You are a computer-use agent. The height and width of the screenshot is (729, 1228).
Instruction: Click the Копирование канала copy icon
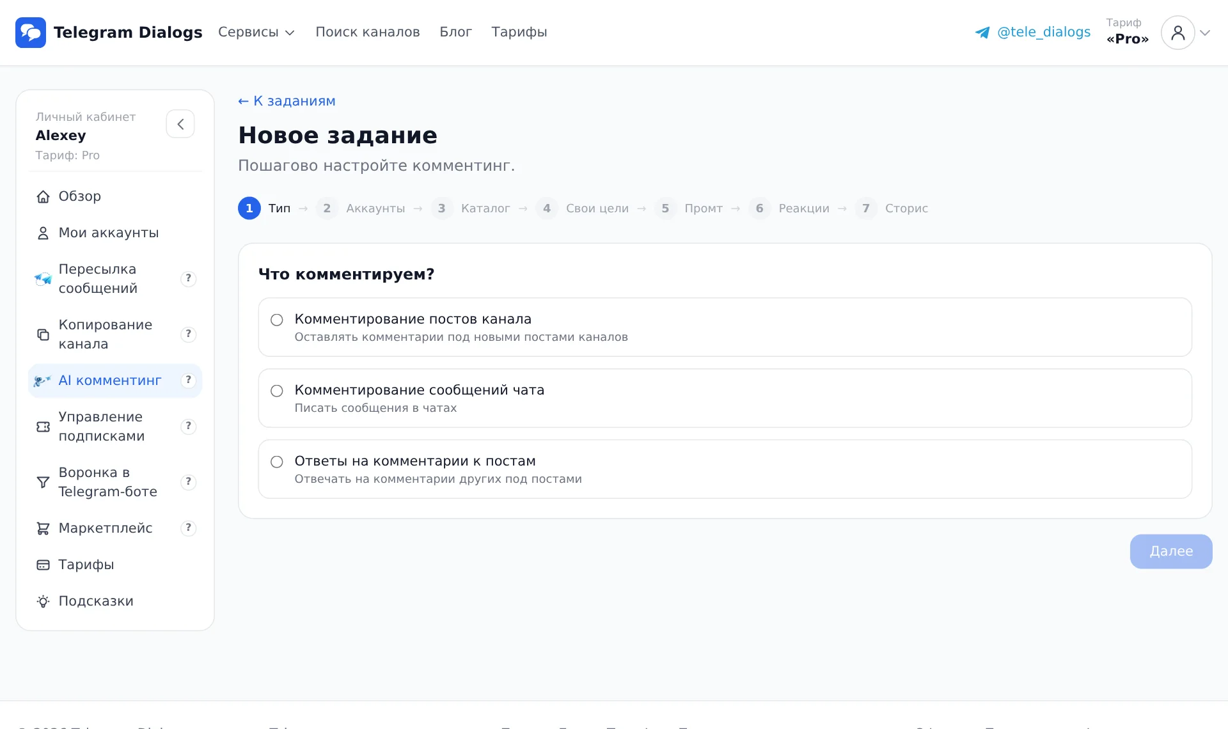(43, 334)
